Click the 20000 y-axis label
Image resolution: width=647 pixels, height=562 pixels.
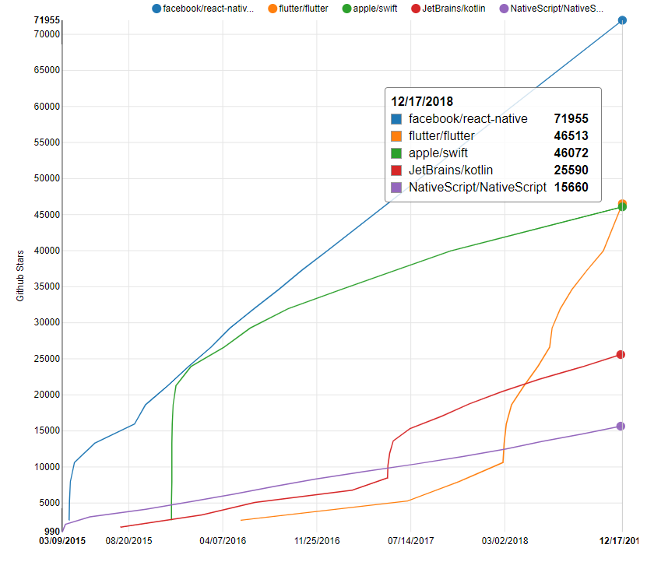click(47, 395)
